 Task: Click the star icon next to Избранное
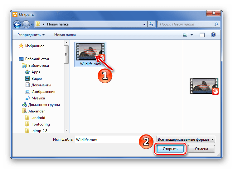(x=21, y=46)
